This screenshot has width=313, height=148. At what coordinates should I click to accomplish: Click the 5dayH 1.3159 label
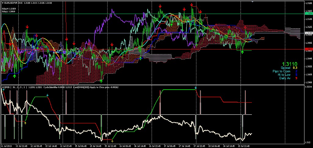tap(9, 8)
